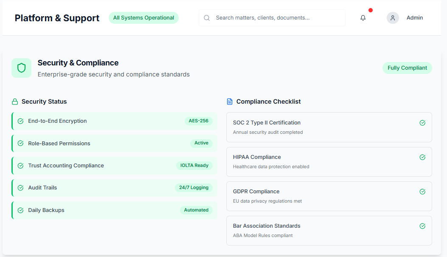Click the checkmark on HIPAA Compliance
447x257 pixels.
[x=422, y=157]
